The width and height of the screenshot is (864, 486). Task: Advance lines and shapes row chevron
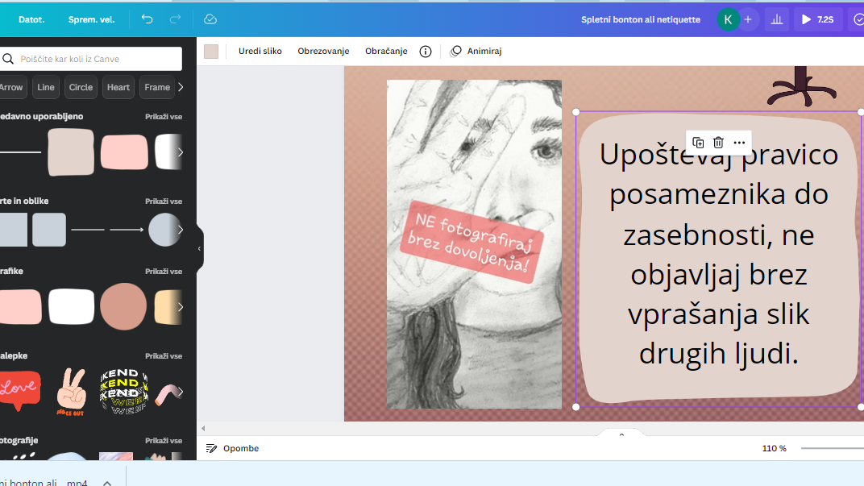[181, 230]
